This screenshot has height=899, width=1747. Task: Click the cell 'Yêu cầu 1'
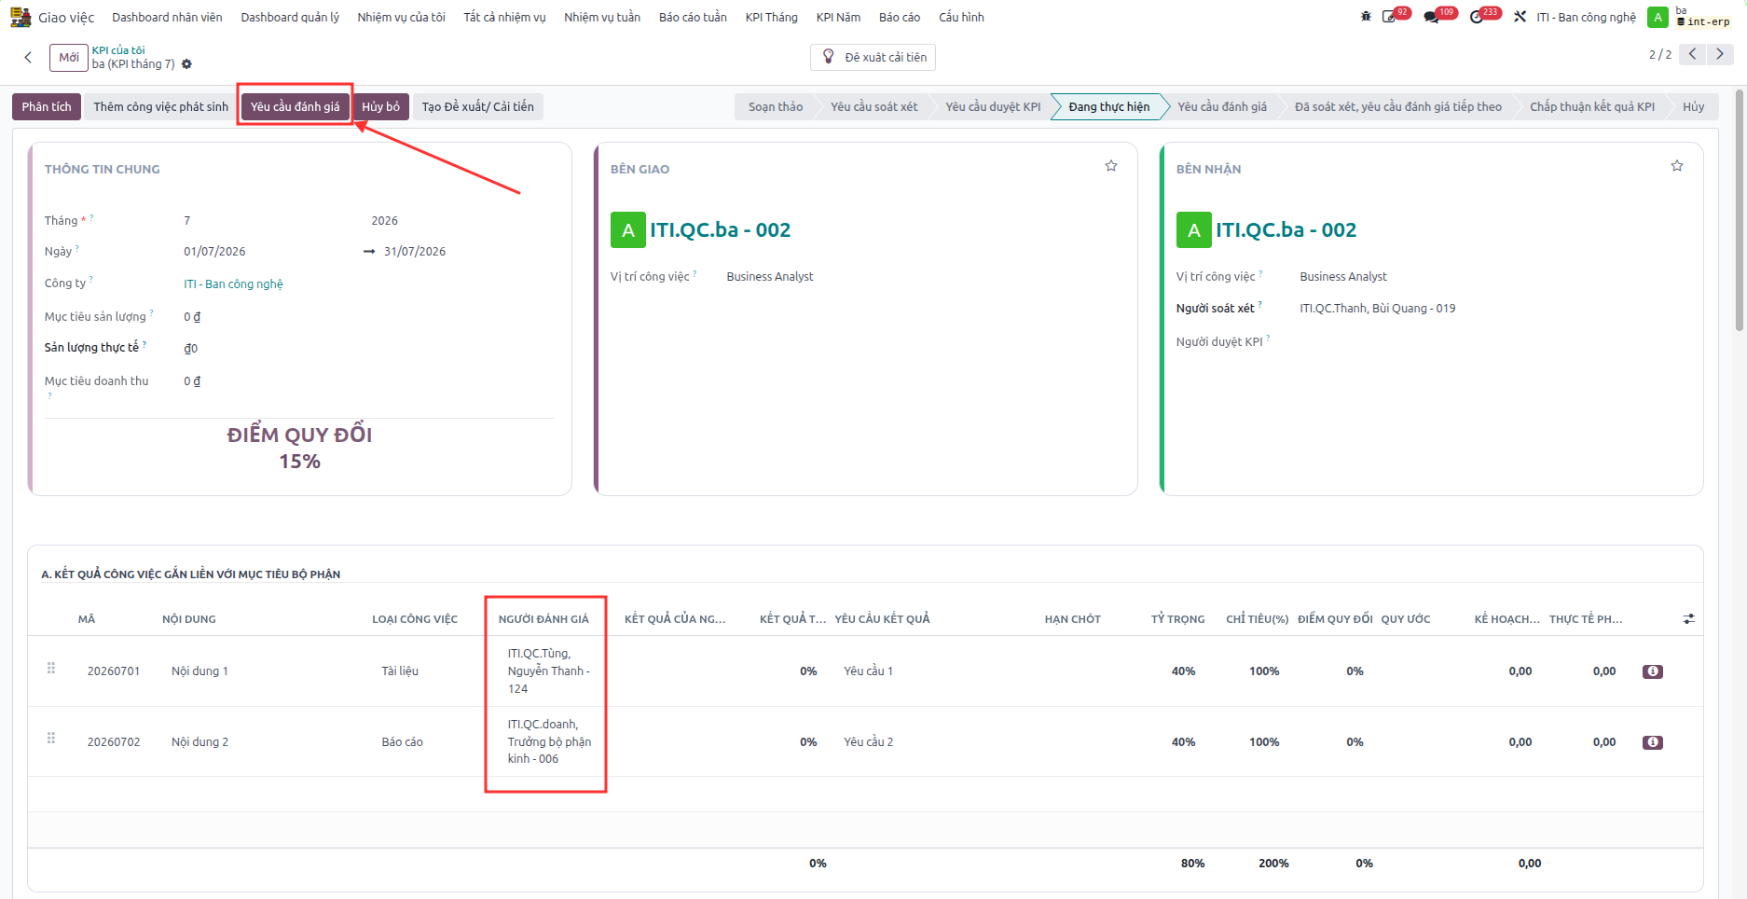click(868, 671)
